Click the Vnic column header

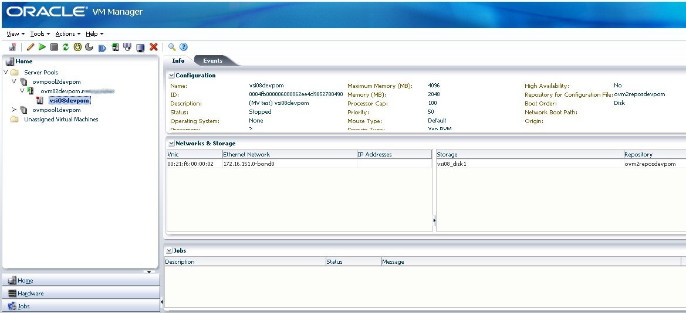(195, 154)
